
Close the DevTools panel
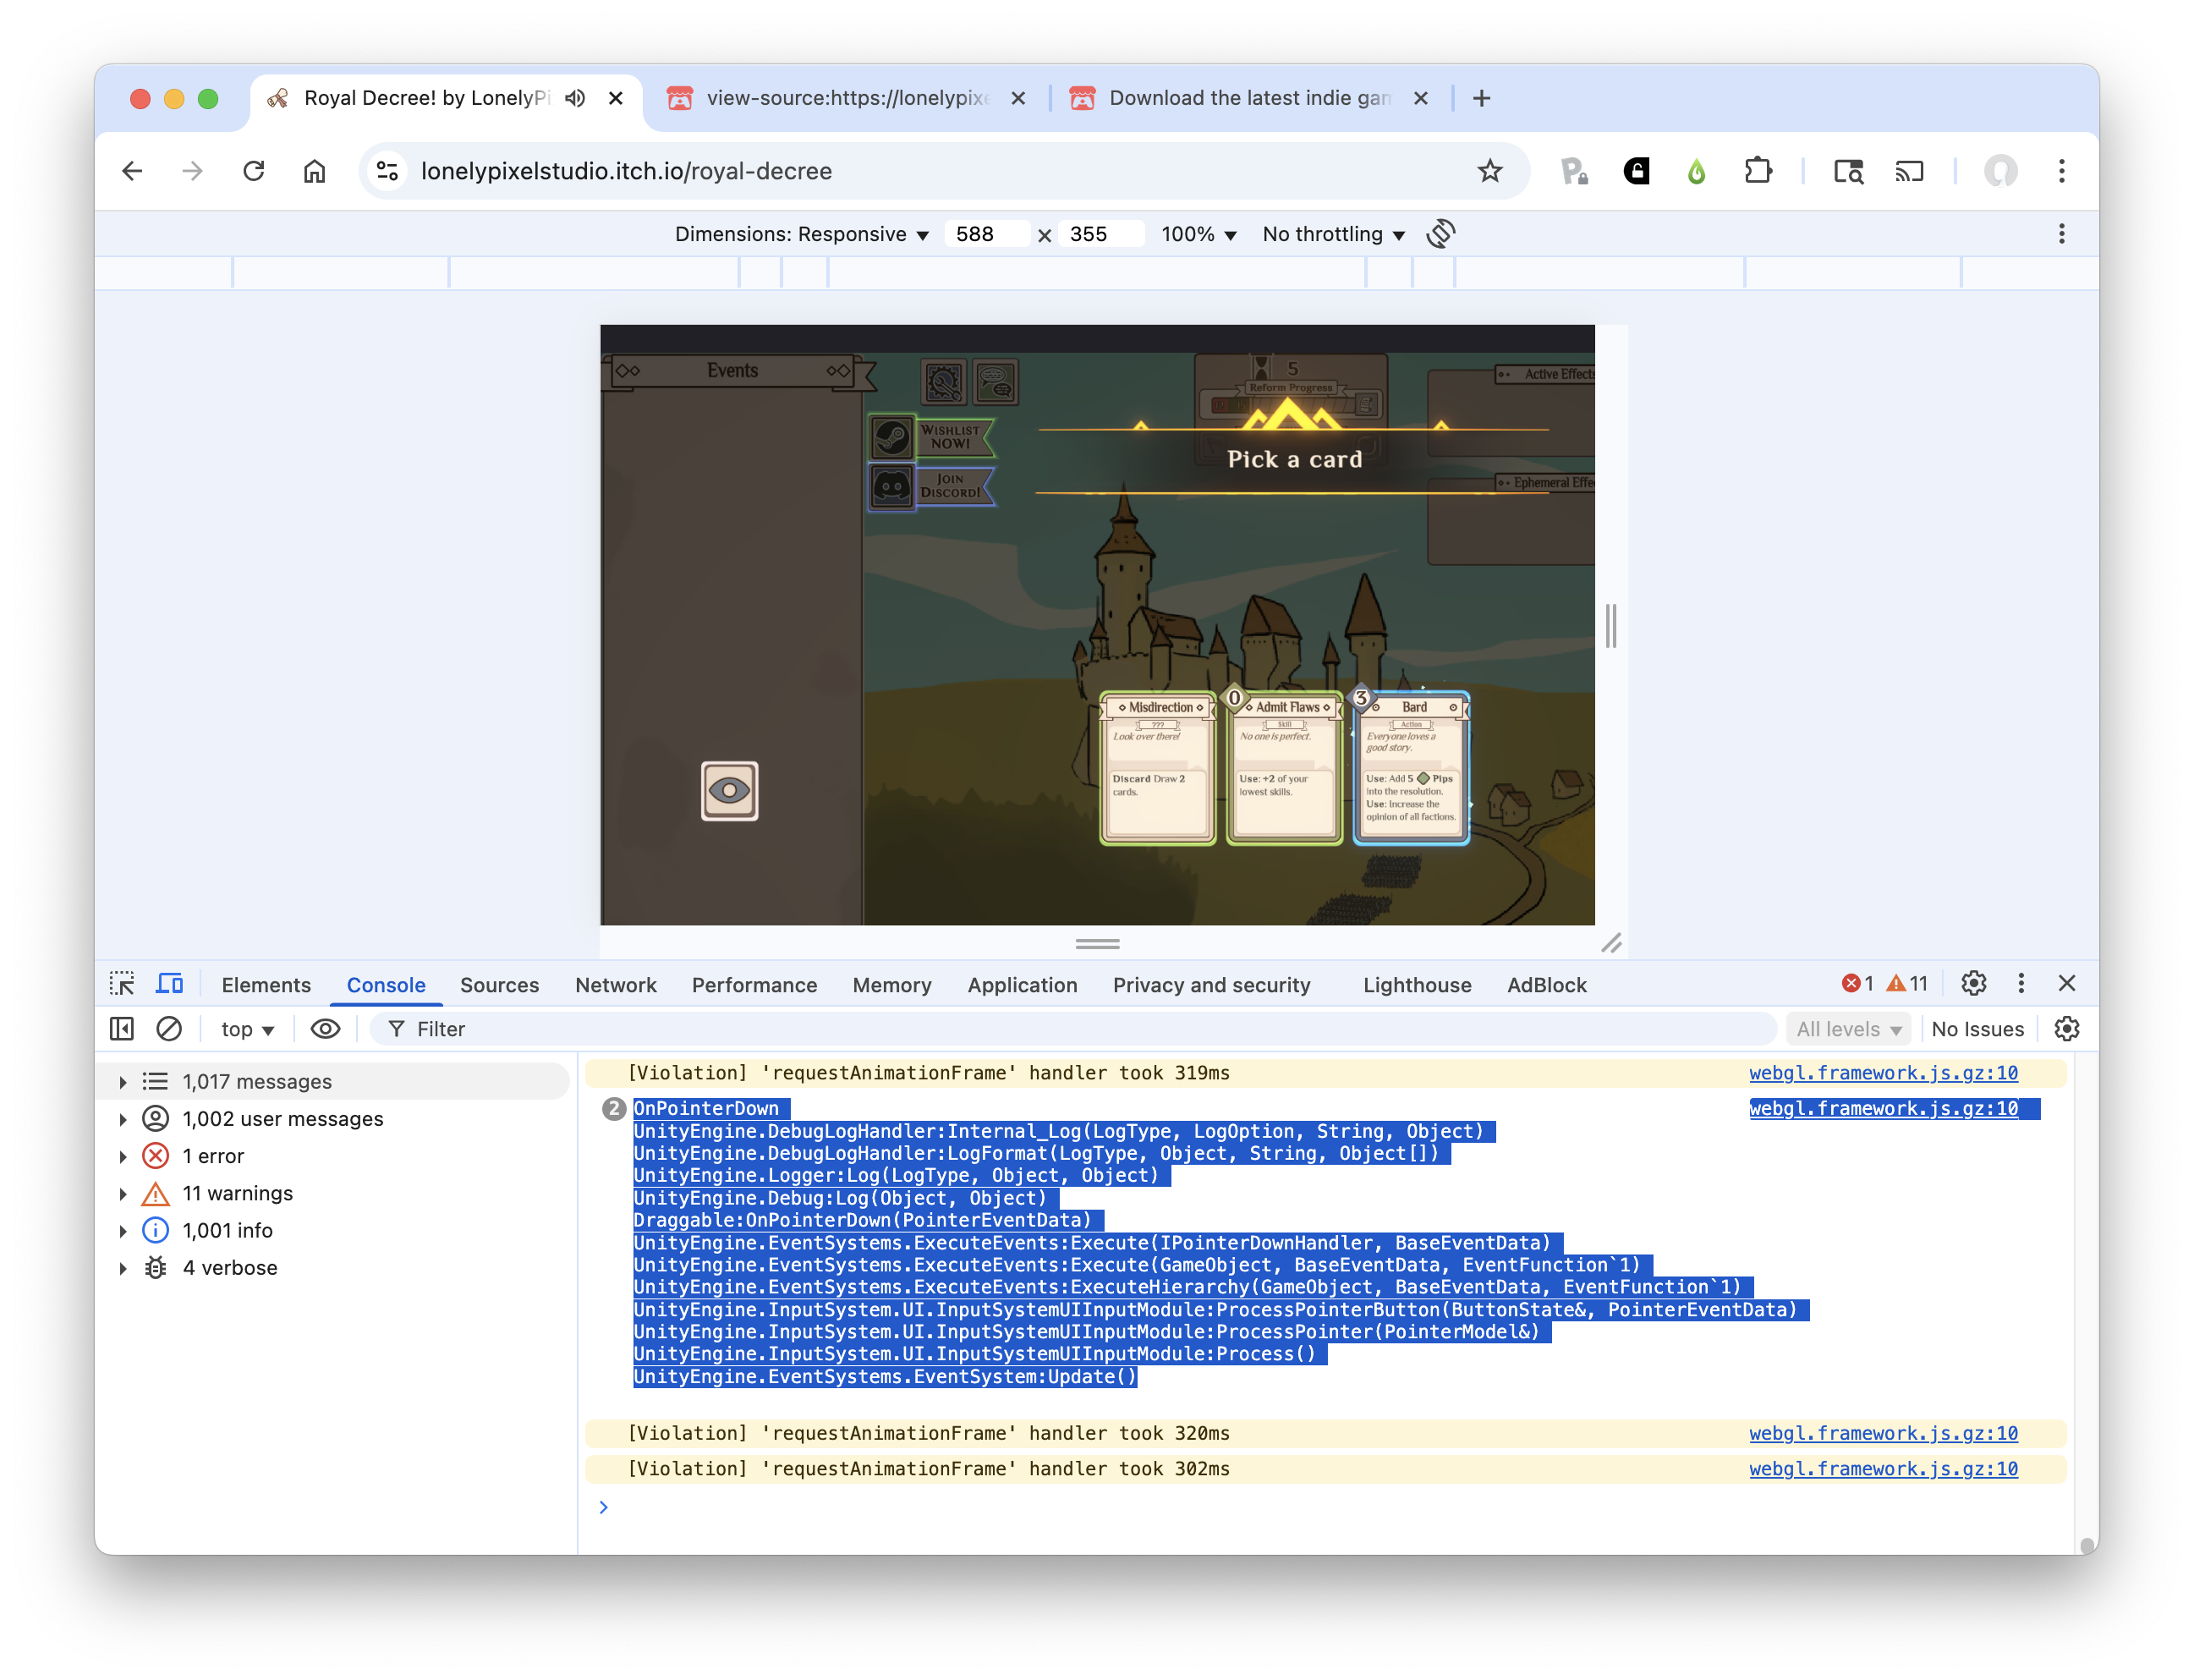click(2067, 984)
